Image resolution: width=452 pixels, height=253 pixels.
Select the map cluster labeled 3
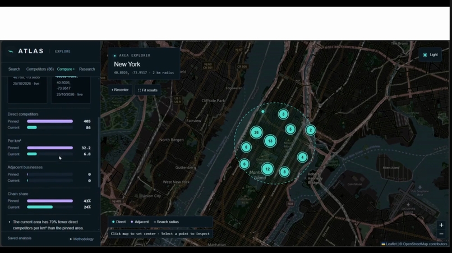pyautogui.click(x=283, y=114)
